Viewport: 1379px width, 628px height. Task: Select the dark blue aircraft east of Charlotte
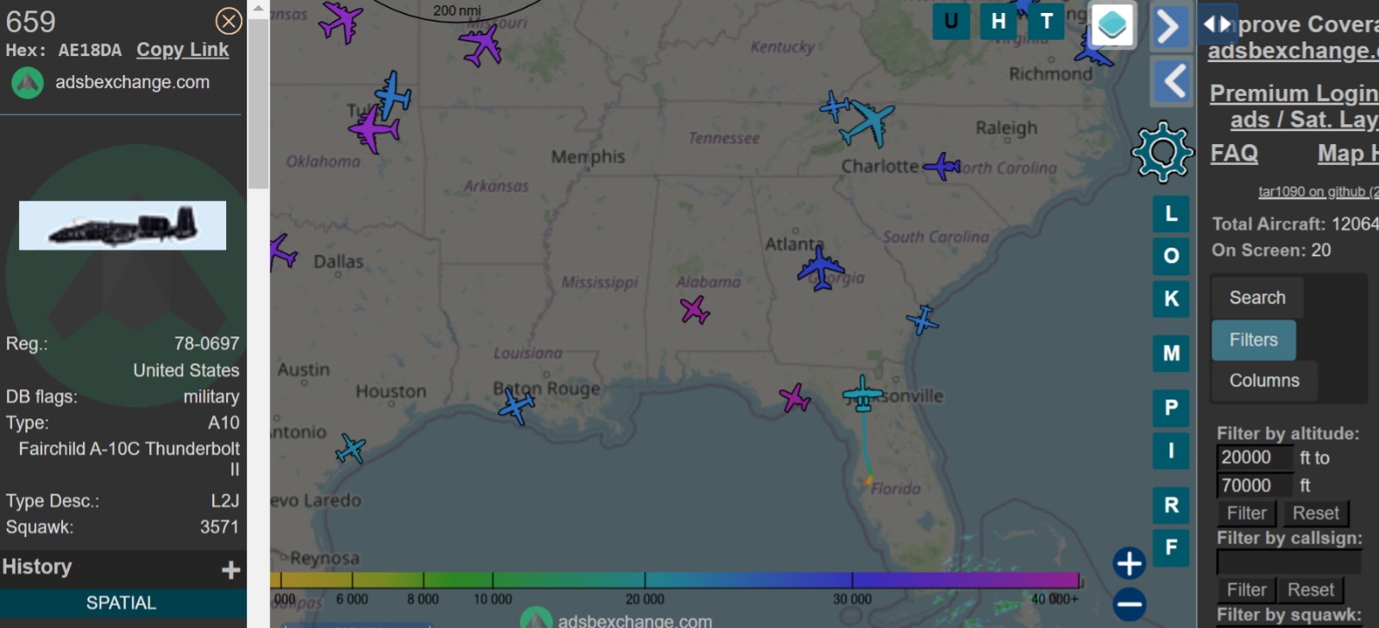941,166
